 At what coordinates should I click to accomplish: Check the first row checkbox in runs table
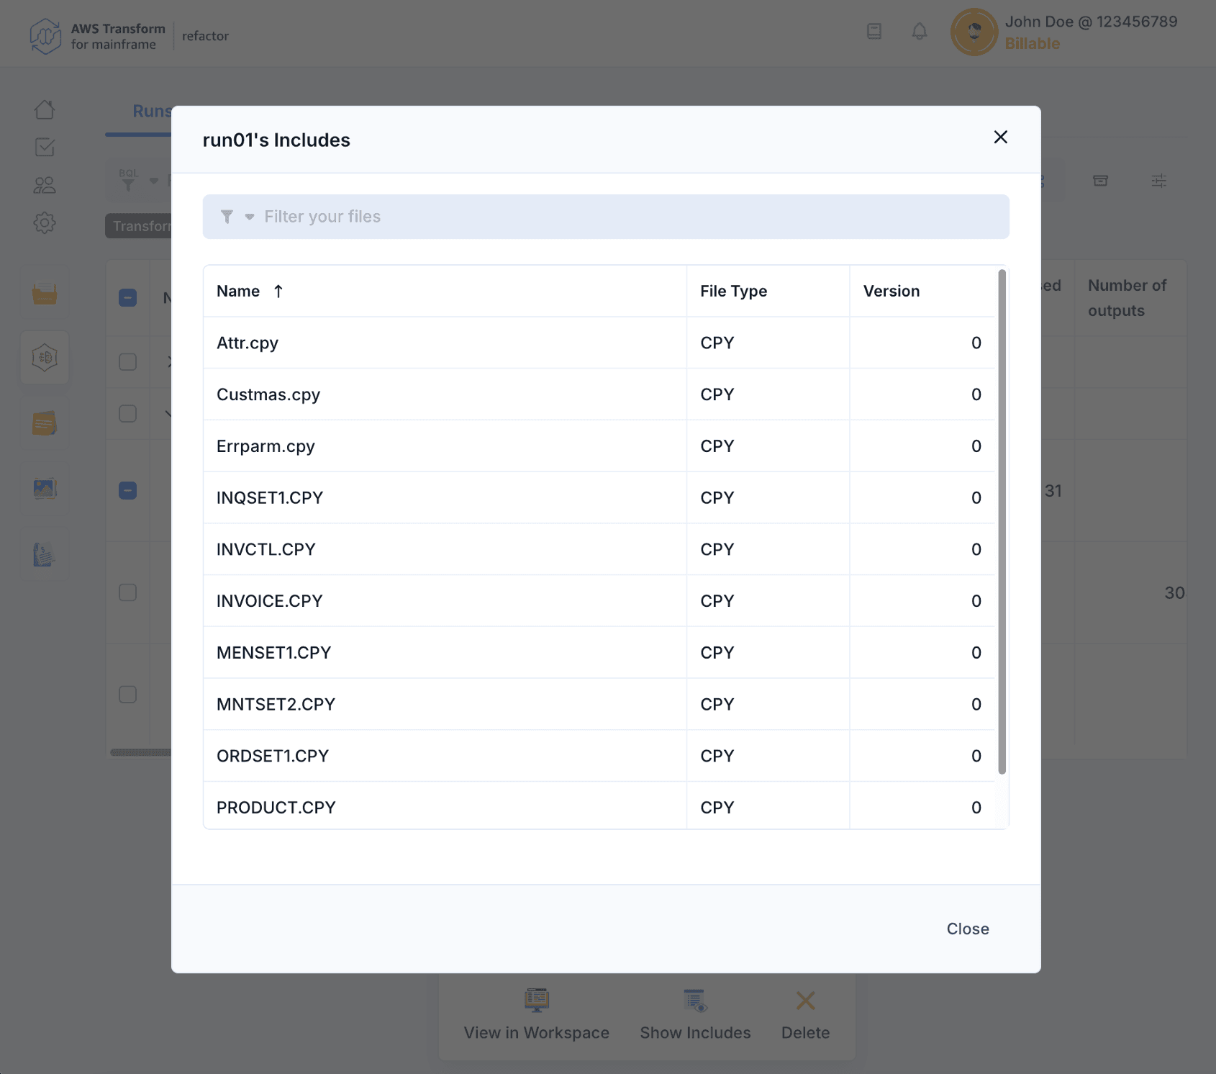pyautogui.click(x=127, y=361)
